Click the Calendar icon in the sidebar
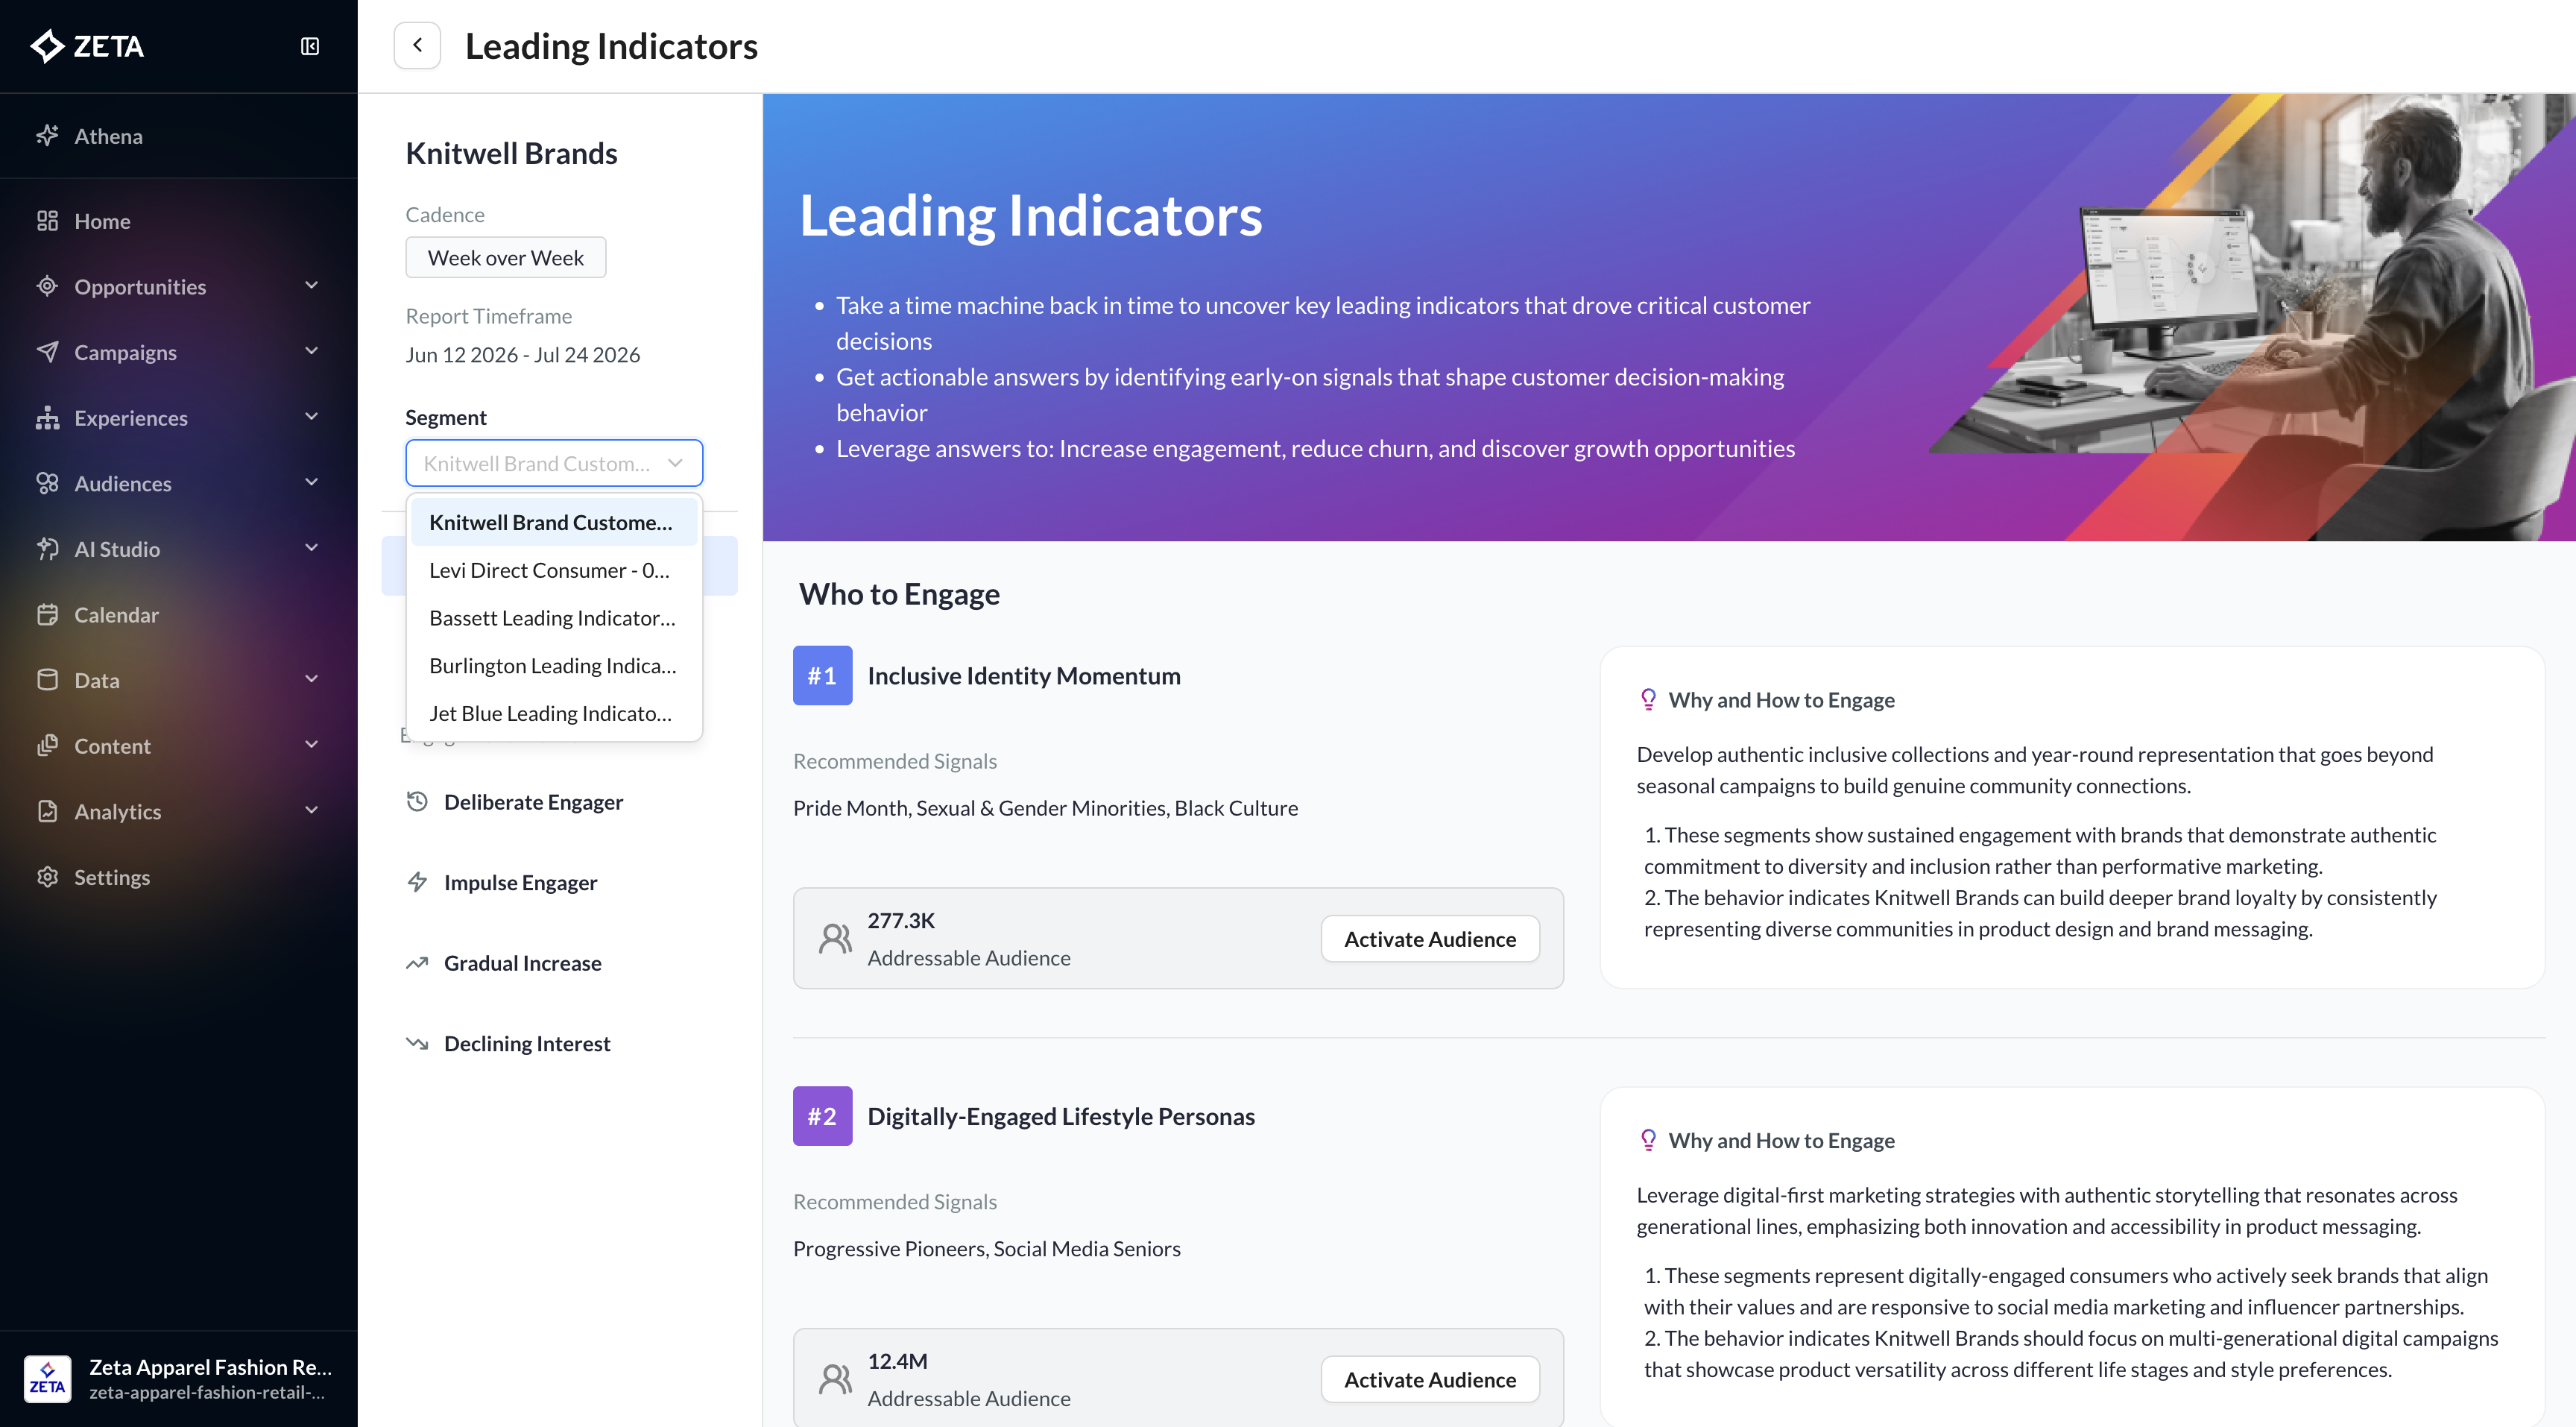Screen dimensions: 2576x1427 click(x=47, y=614)
